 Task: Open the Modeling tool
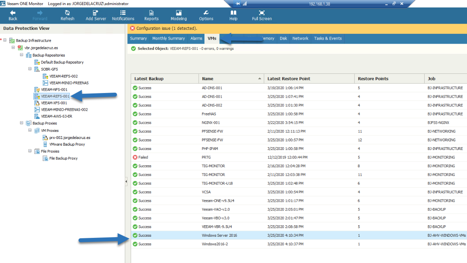179,15
